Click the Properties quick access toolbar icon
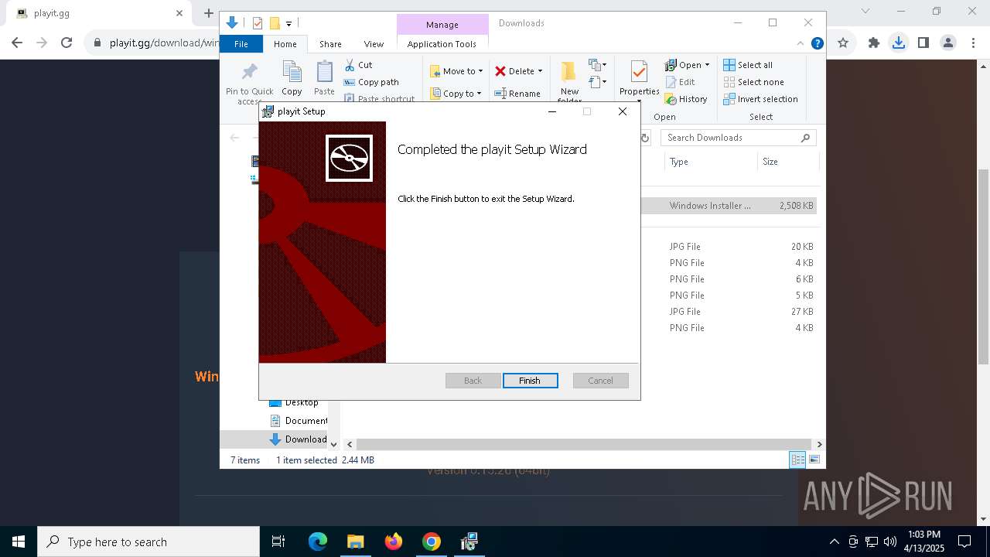The height and width of the screenshot is (557, 990). click(x=258, y=23)
